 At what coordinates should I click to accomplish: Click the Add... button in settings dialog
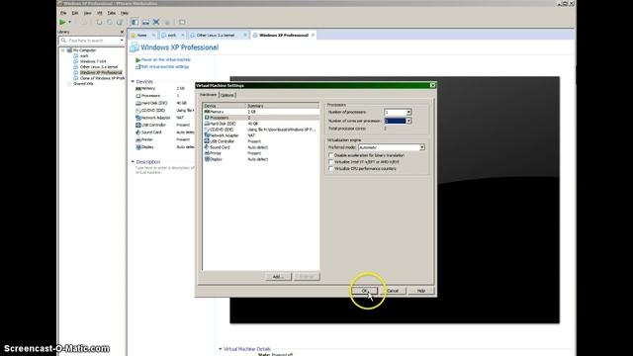278,277
